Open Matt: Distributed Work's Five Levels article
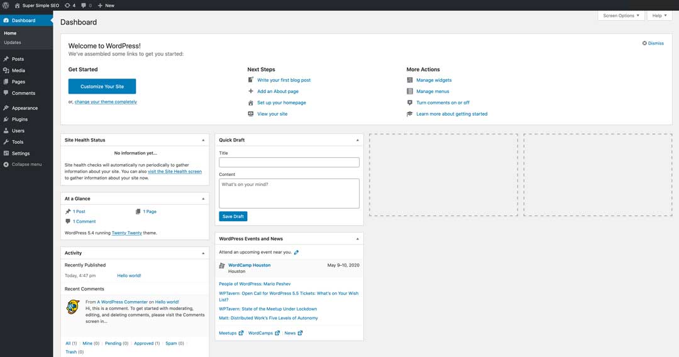The width and height of the screenshot is (679, 357). coord(268,318)
